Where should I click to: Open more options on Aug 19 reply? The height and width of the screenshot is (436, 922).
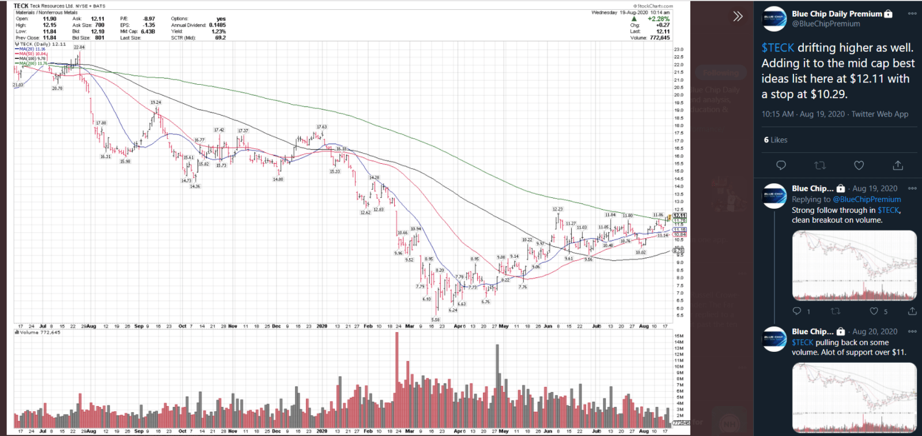pyautogui.click(x=912, y=188)
